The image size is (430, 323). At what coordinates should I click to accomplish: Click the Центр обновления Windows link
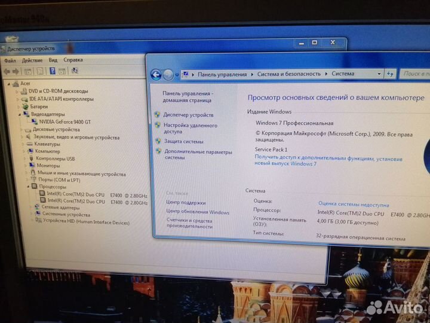point(198,212)
